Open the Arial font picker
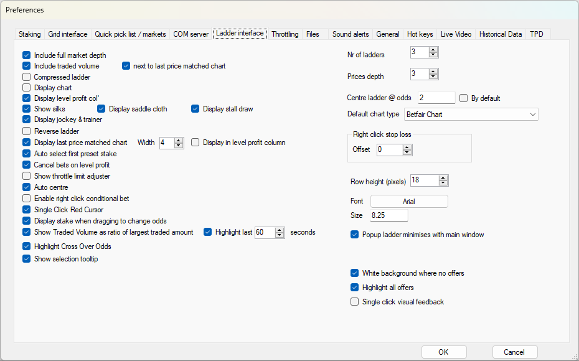Screen dimensions: 579x361 click(x=409, y=202)
